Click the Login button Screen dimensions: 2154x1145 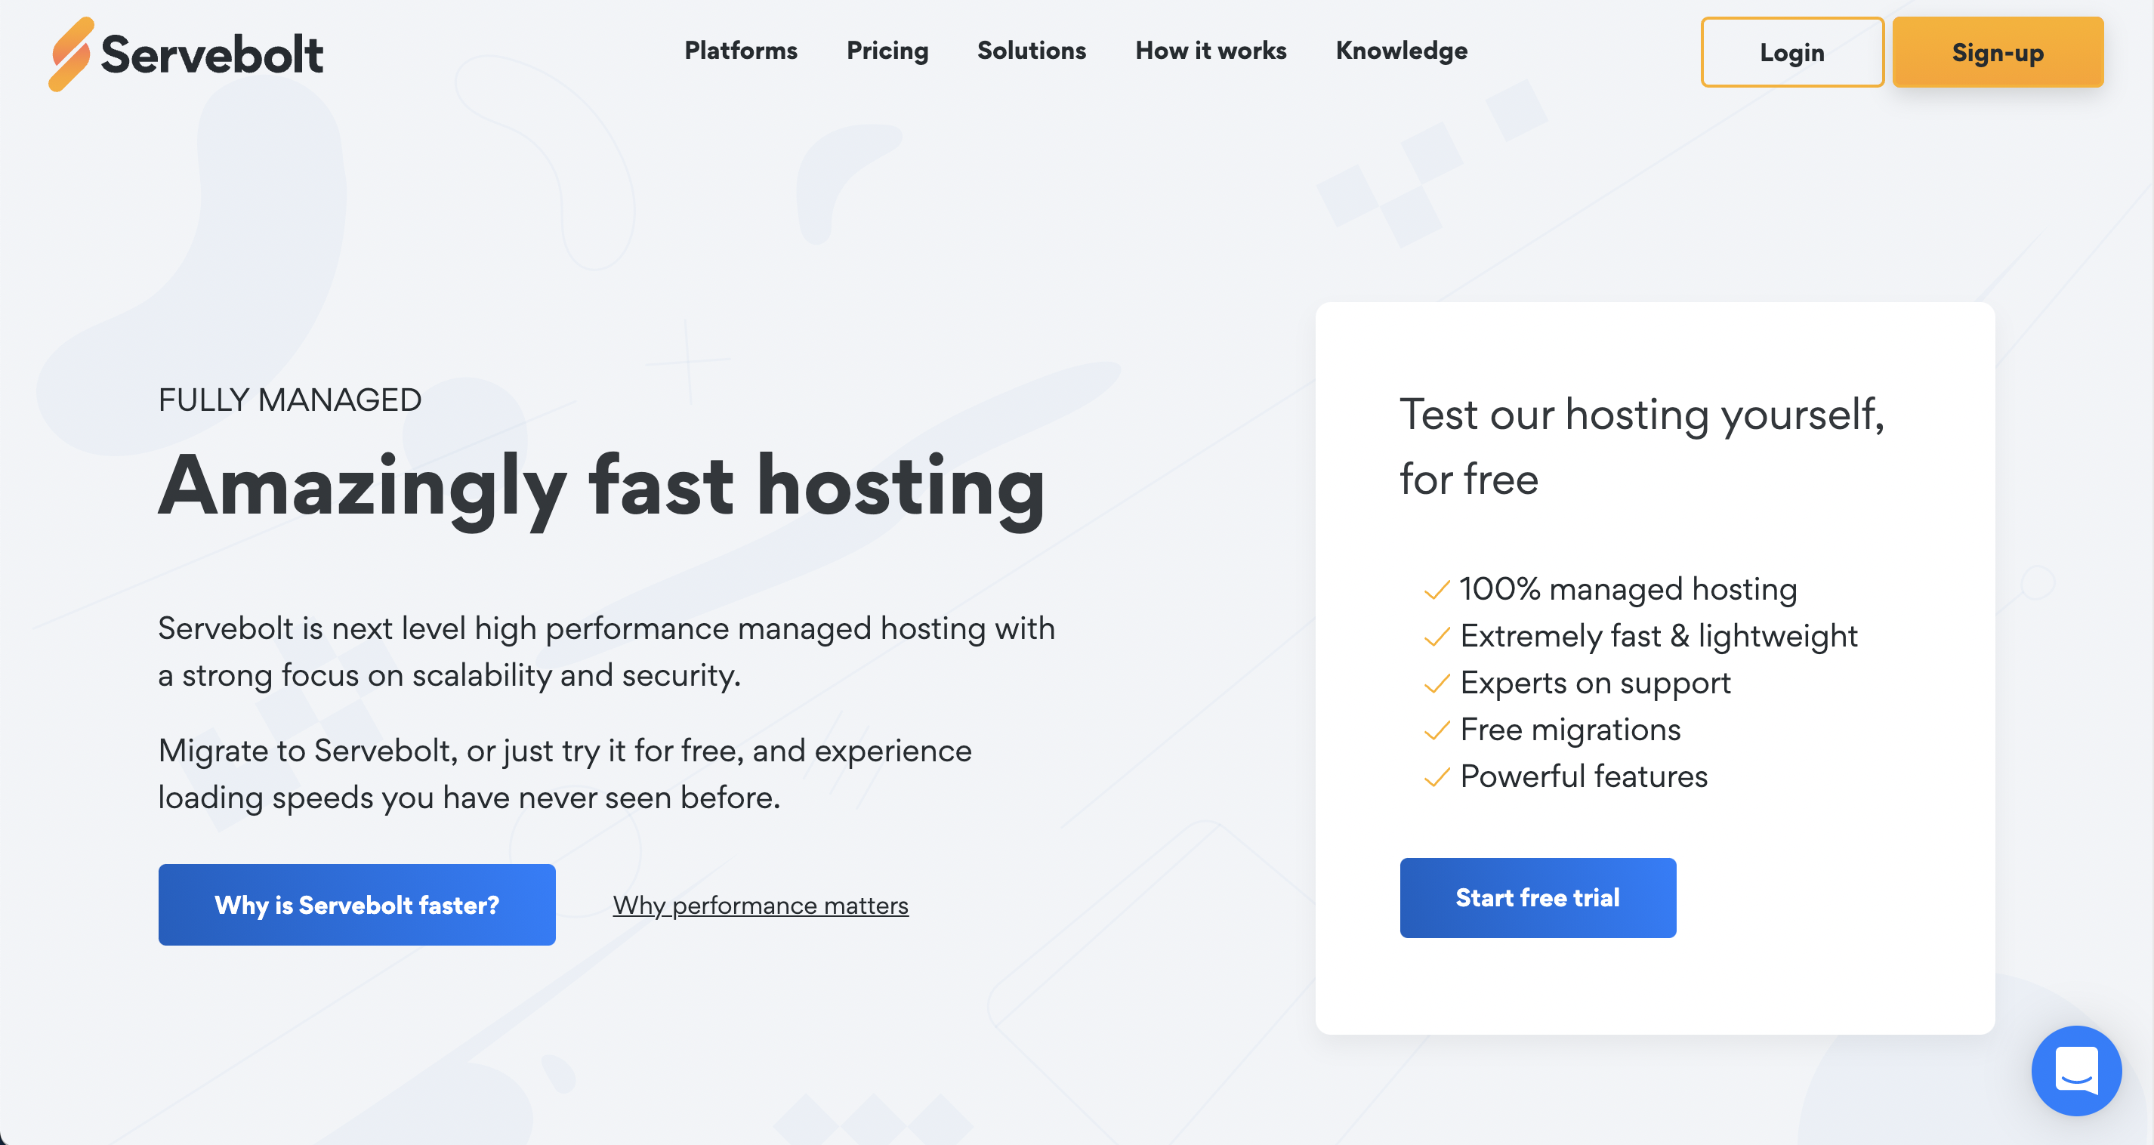pos(1792,53)
